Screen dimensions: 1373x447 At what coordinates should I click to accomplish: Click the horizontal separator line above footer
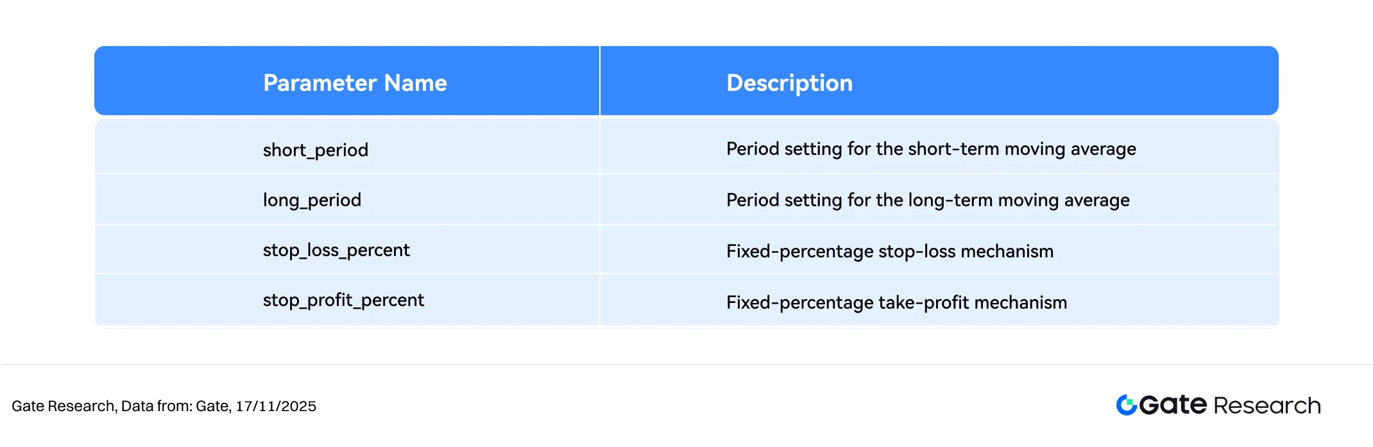[686, 364]
